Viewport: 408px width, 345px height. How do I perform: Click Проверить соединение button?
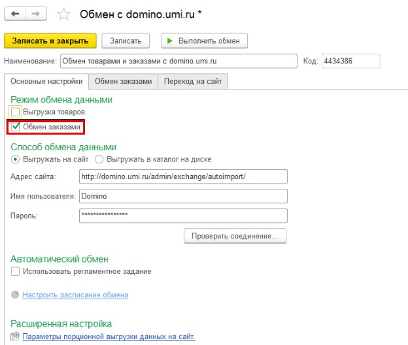click(235, 236)
